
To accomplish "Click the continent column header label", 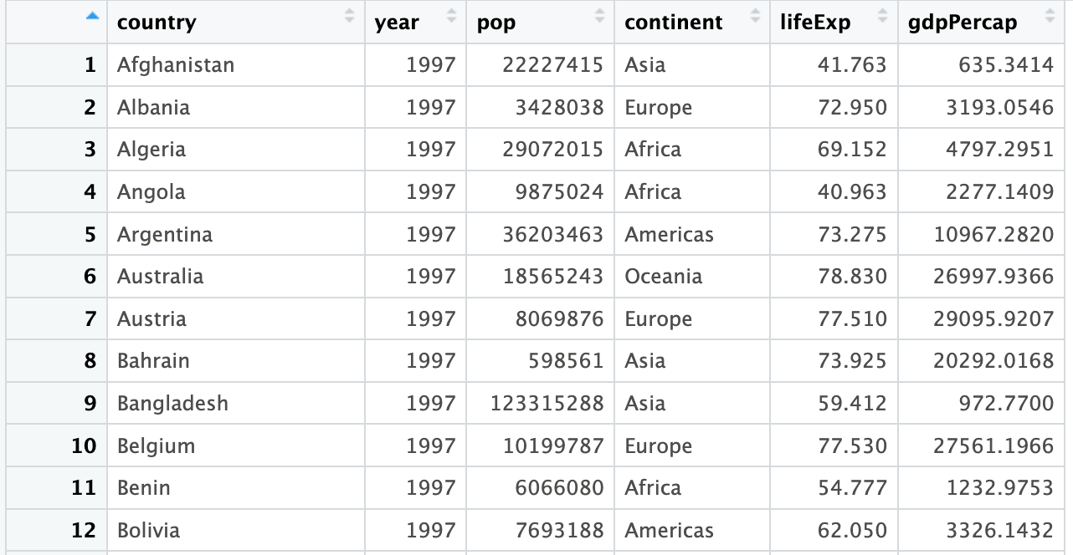I will click(x=673, y=23).
